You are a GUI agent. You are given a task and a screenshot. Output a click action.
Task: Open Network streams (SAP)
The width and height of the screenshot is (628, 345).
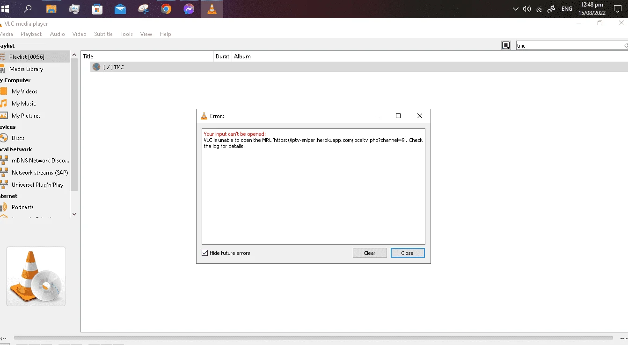pos(35,173)
